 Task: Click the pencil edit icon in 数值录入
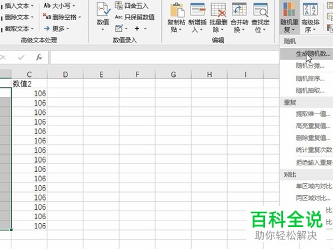(x=119, y=29)
